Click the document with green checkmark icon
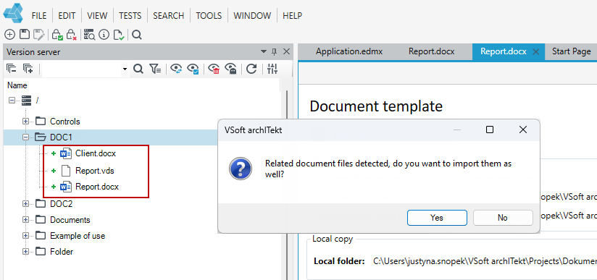This screenshot has width=597, height=280. point(119,35)
